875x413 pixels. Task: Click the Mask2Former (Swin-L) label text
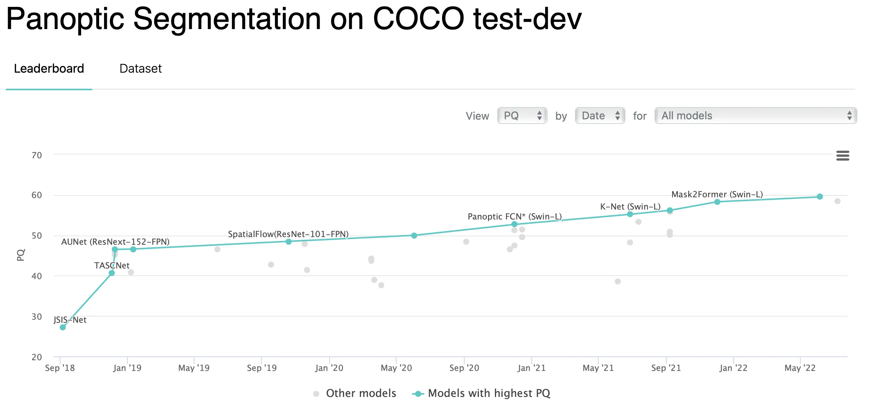pos(717,194)
